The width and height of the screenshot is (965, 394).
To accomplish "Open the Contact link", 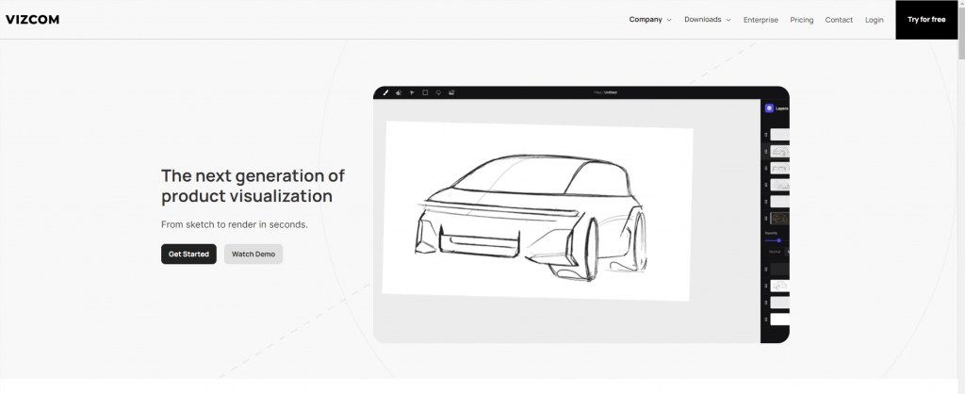I will (839, 20).
